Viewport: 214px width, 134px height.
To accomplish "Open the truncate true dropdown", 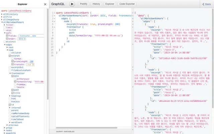I will tap(30, 64).
